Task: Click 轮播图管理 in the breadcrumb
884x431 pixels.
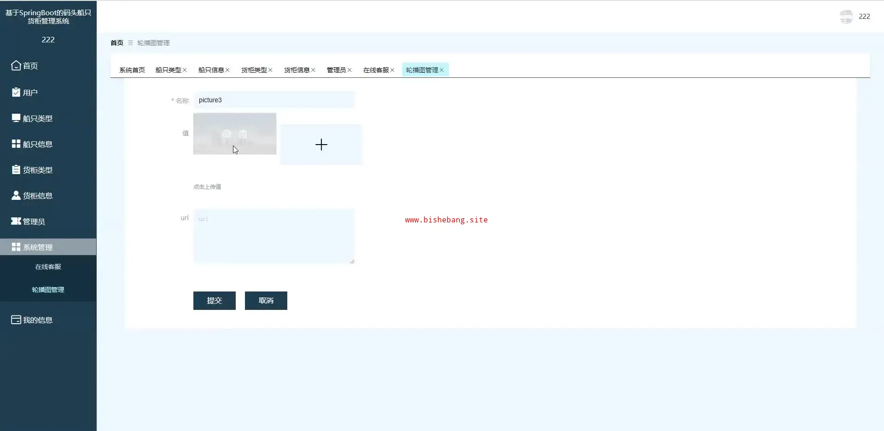Action: click(153, 43)
